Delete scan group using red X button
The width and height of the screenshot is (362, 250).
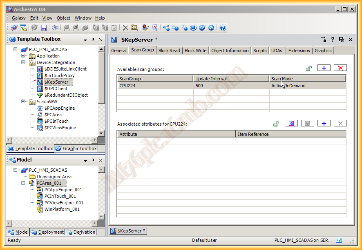coord(340,68)
